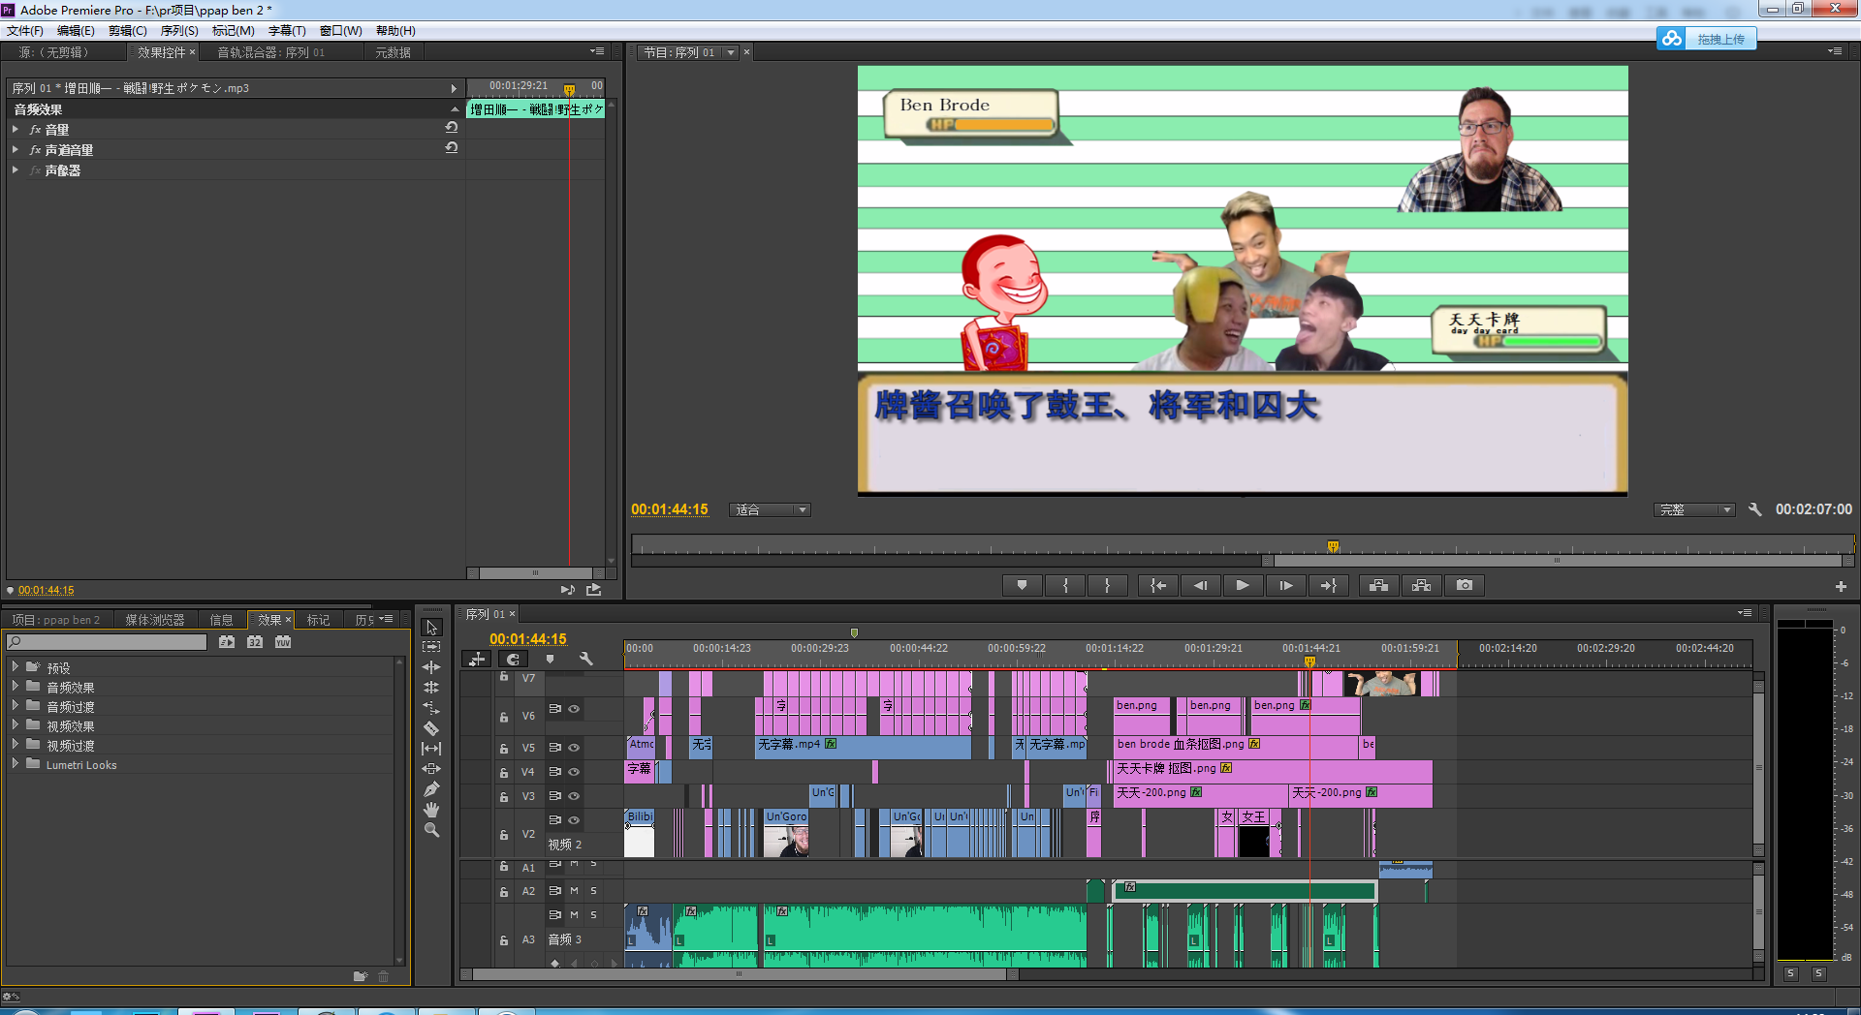The height and width of the screenshot is (1015, 1861).
Task: Expand the 声像器 effect properties
Action: point(16,169)
